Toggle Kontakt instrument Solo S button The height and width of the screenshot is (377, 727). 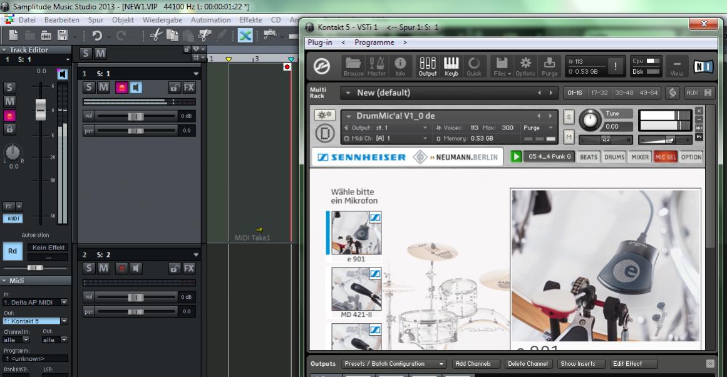(x=569, y=118)
